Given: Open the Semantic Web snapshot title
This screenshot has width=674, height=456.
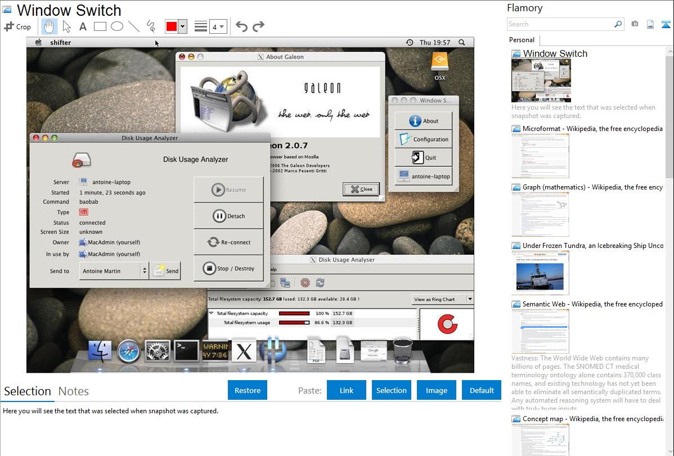Looking at the screenshot, I should (592, 304).
